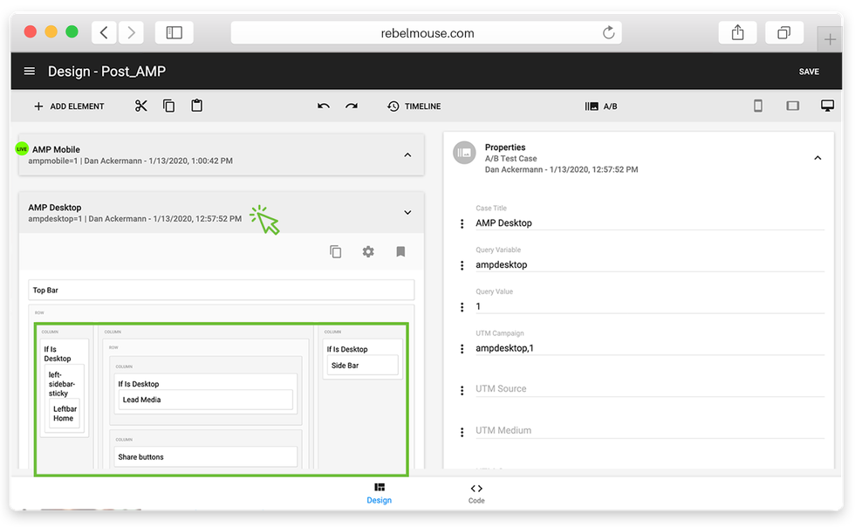Select the Design tab
This screenshot has height=527, width=855.
(x=379, y=493)
